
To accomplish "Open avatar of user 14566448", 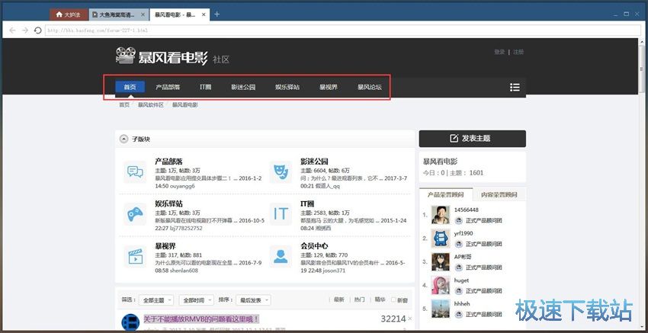I will click(x=441, y=215).
